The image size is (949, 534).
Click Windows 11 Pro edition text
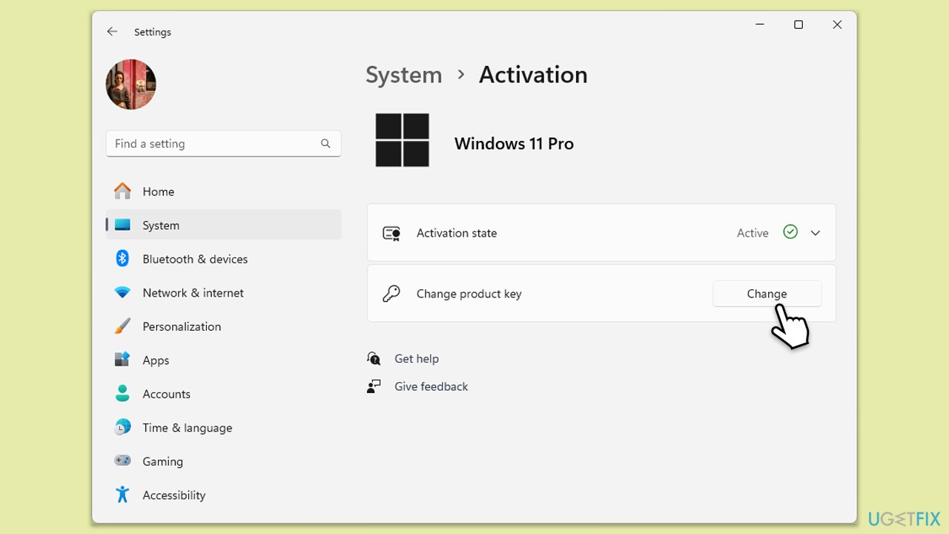coord(514,144)
